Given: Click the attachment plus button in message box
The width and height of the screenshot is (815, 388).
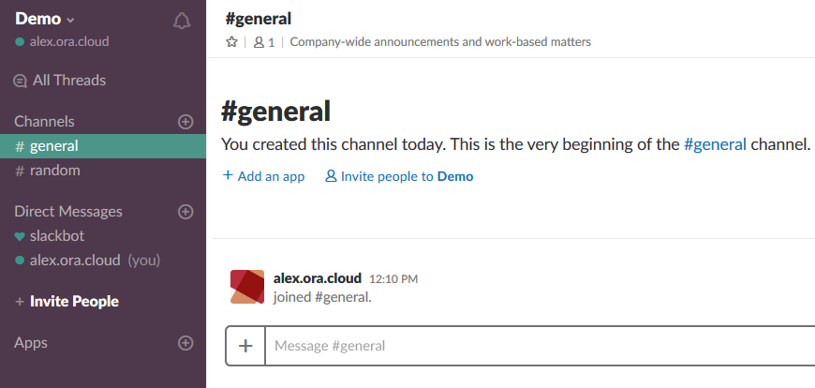Looking at the screenshot, I should (245, 346).
